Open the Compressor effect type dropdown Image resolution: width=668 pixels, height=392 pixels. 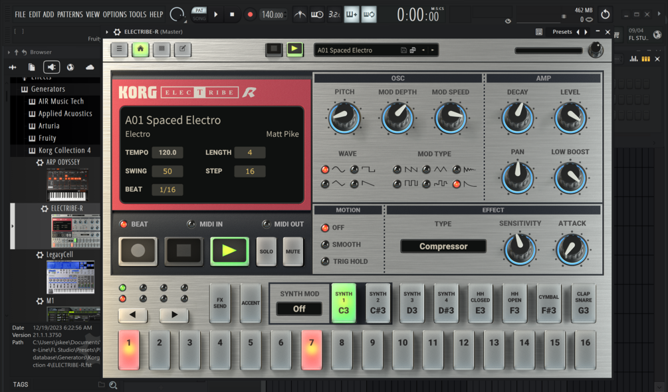pyautogui.click(x=443, y=246)
